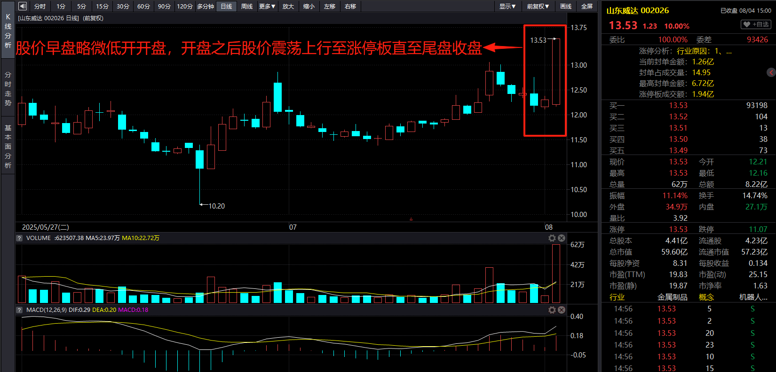Add stock to watchlist with +自选

[x=756, y=24]
